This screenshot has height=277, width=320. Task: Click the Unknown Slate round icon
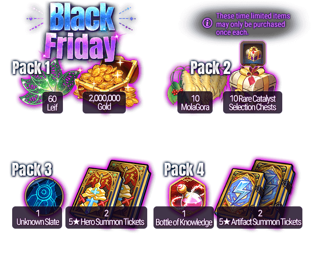[x=44, y=193]
